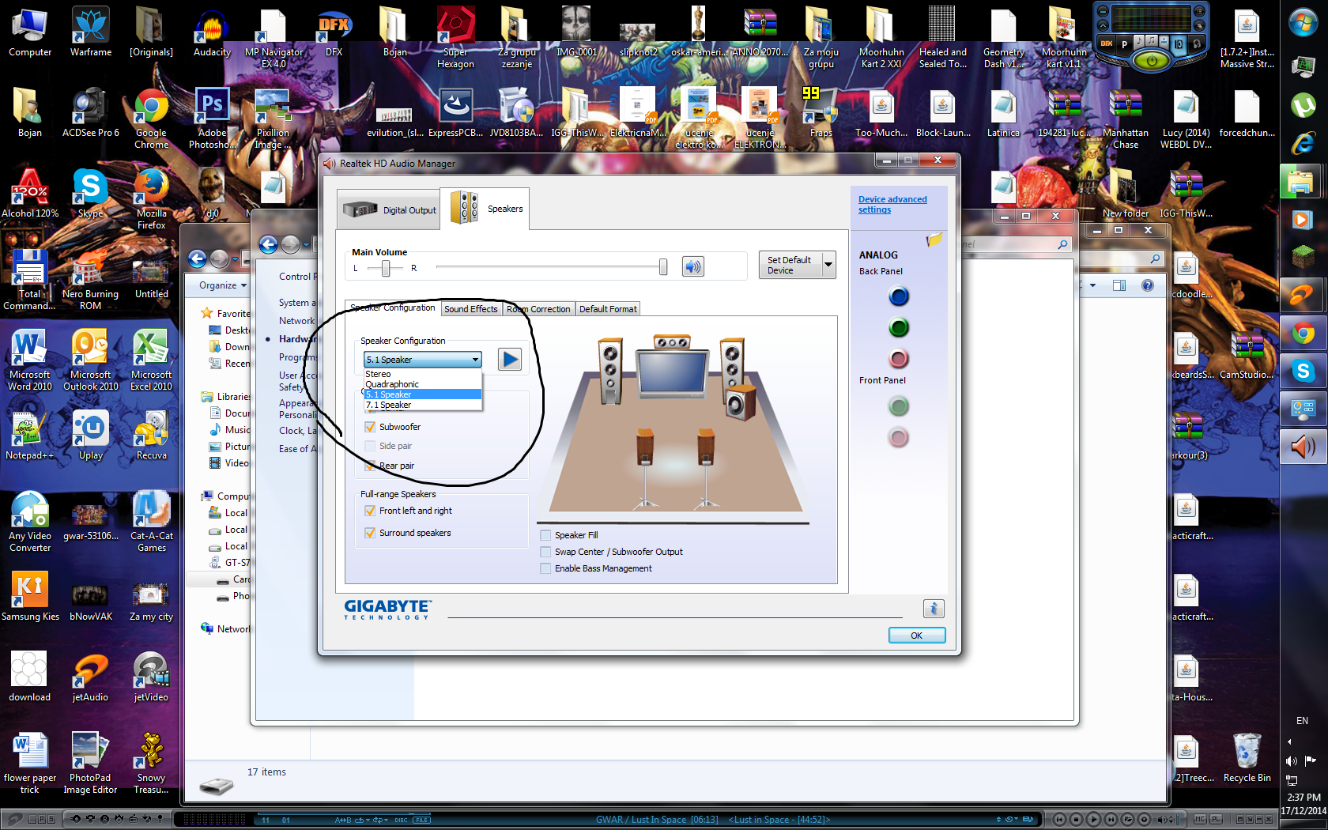Screen dimensions: 1328x830
Task: Open Notepad++ desktop shortcut
Action: pos(29,436)
